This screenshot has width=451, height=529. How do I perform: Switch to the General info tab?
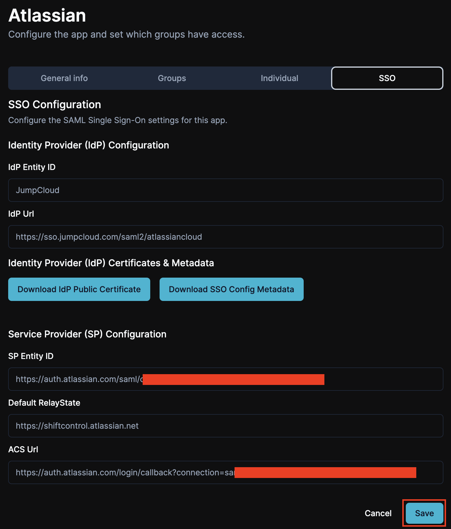64,78
